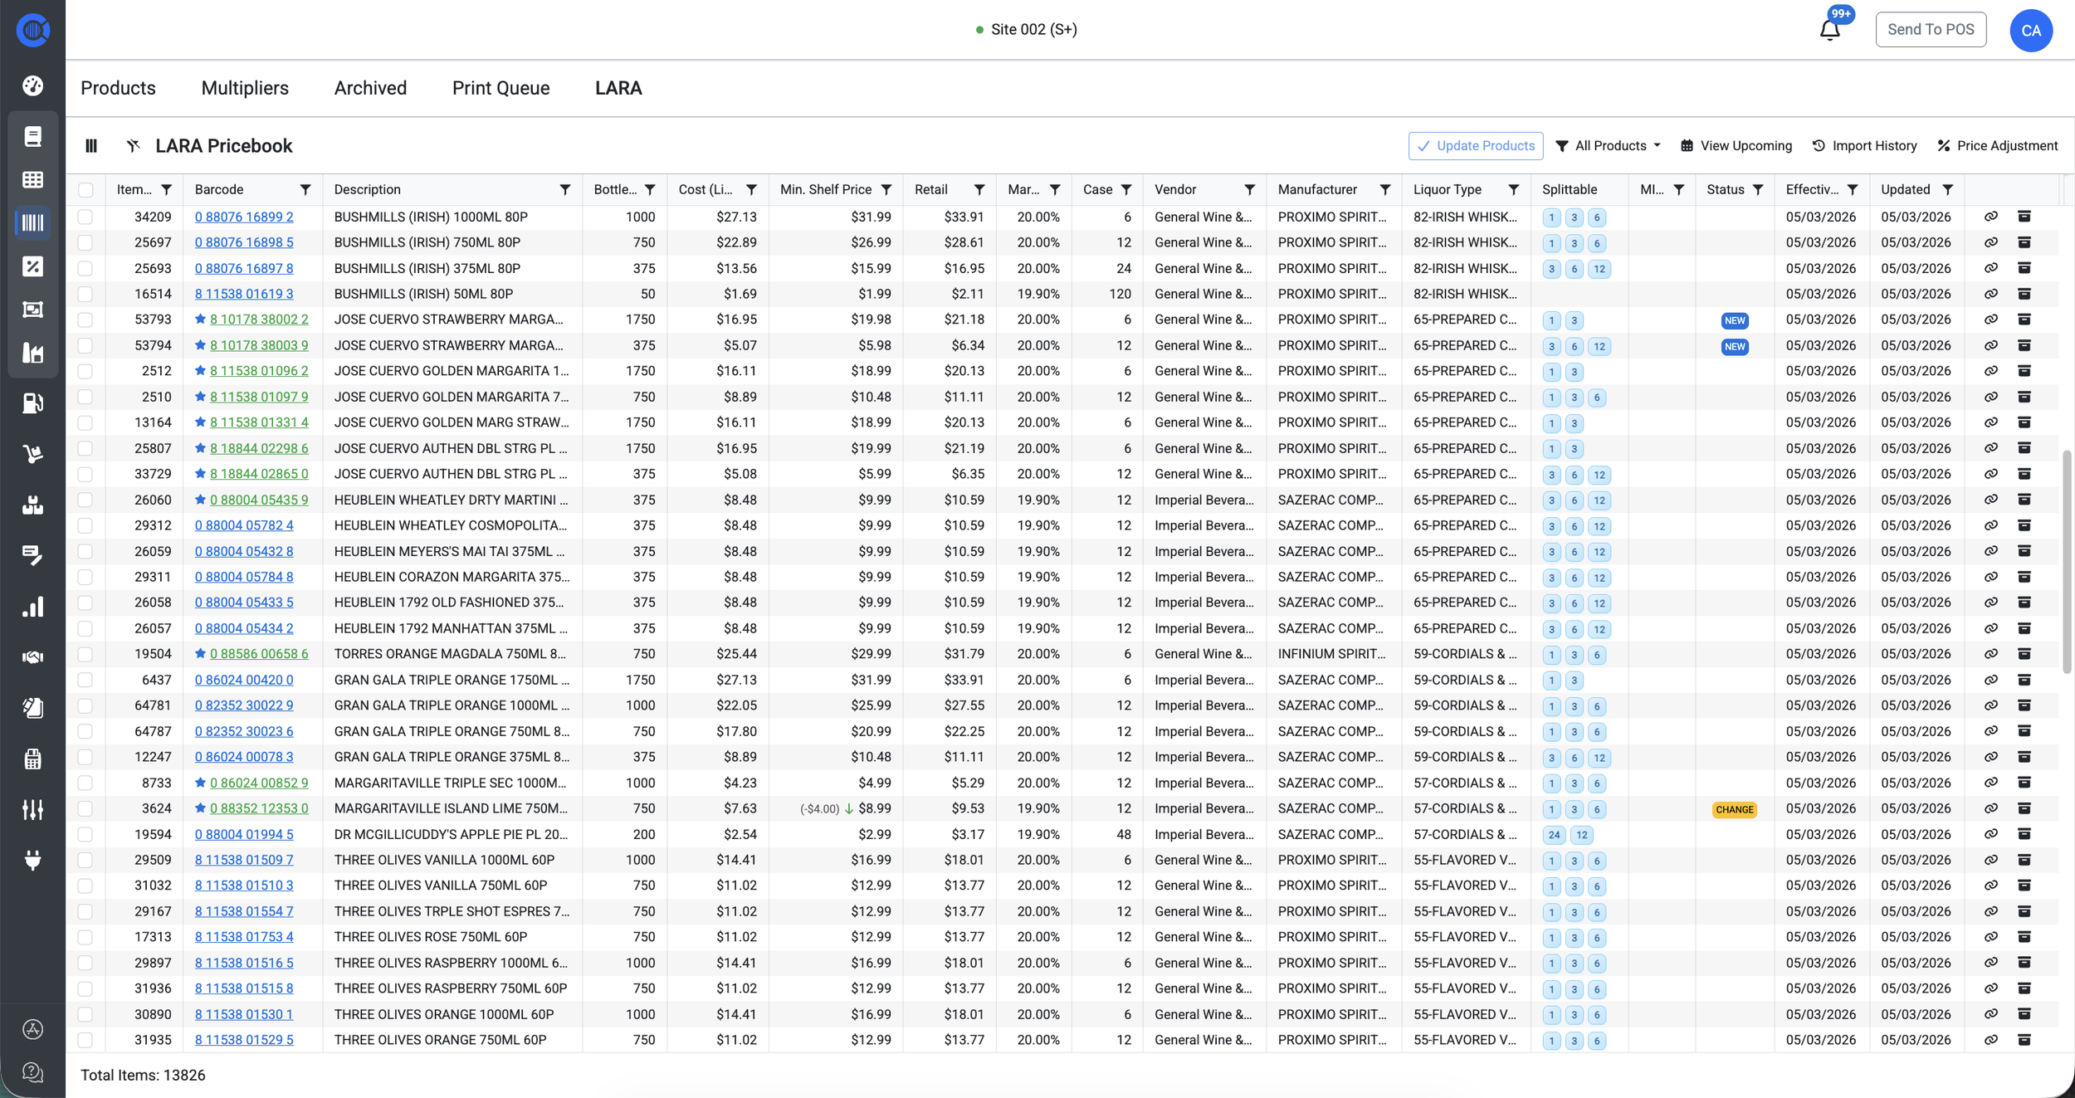Viewport: 2075px width, 1098px height.
Task: Open the CA user avatar menu
Action: (x=2030, y=30)
